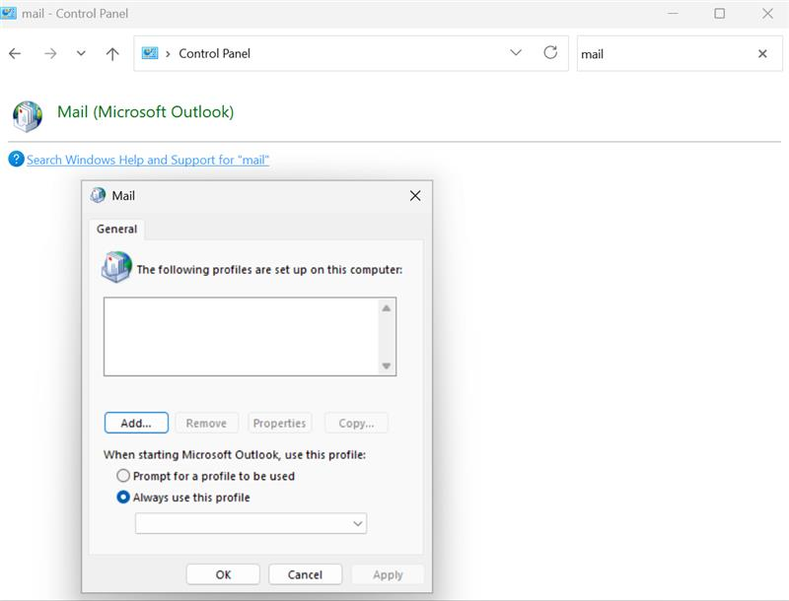Screen dimensions: 789x601
Task: Go forward with the right arrow
Action: 50,53
